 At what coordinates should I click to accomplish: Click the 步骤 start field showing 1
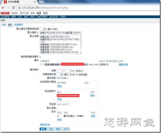point(60,71)
